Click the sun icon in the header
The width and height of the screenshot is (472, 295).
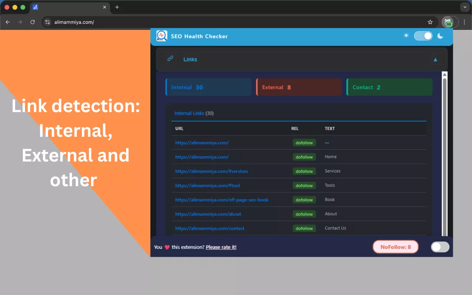406,35
